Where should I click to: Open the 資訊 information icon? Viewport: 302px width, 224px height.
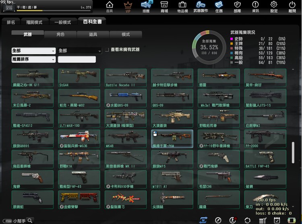255,7
